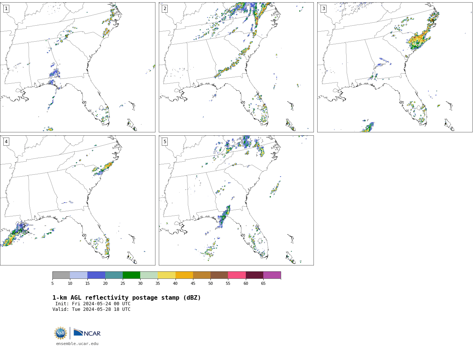This screenshot has width=476, height=348.
Task: Click the orange 40-45 dBZ swatch
Action: [x=184, y=275]
